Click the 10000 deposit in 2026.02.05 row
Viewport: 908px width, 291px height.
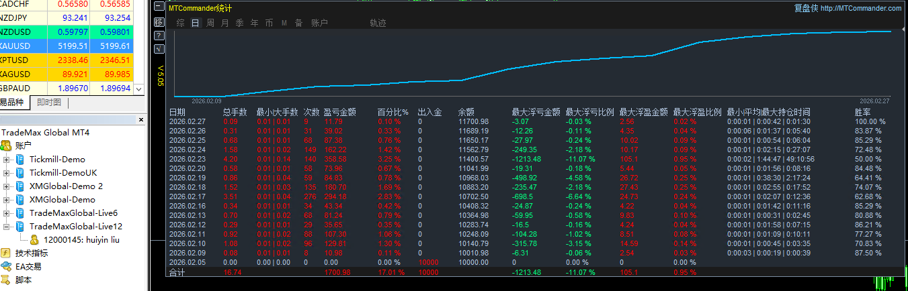point(428,262)
